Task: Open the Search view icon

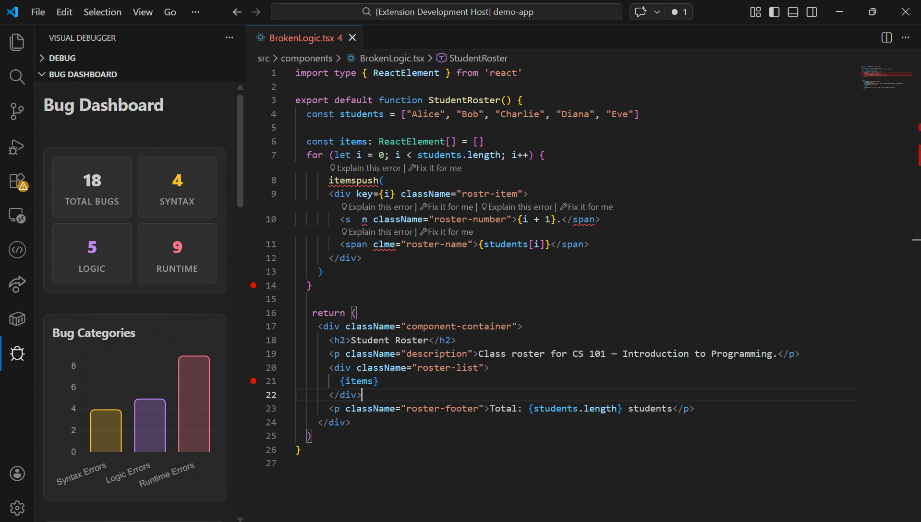Action: pyautogui.click(x=17, y=77)
